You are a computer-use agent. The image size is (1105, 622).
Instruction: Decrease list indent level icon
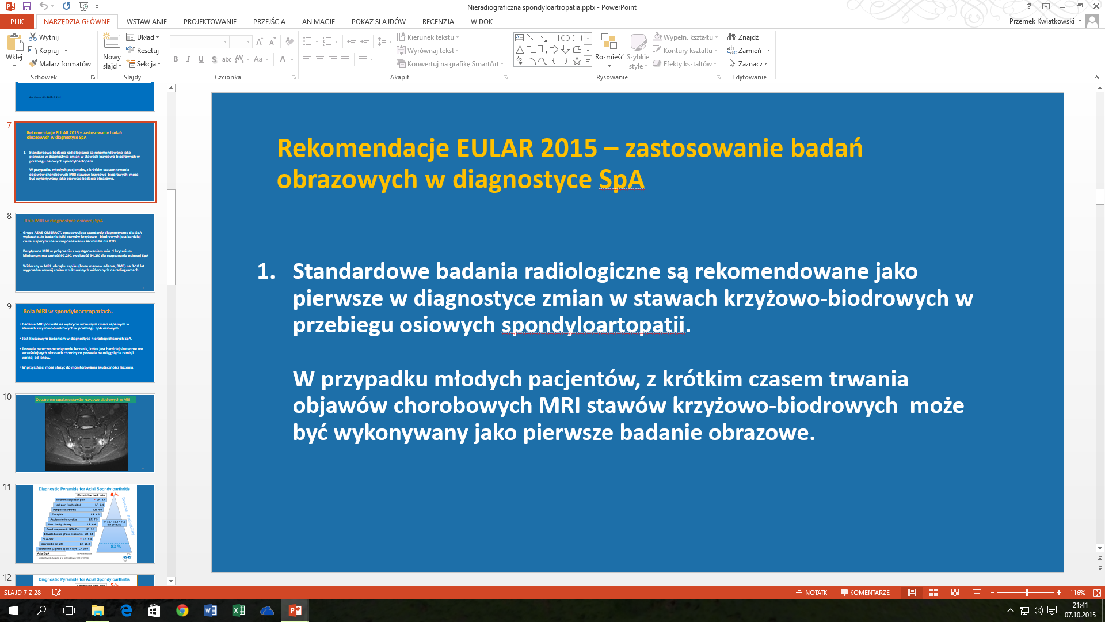352,42
